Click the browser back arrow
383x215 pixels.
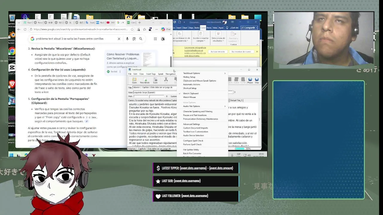point(19,29)
